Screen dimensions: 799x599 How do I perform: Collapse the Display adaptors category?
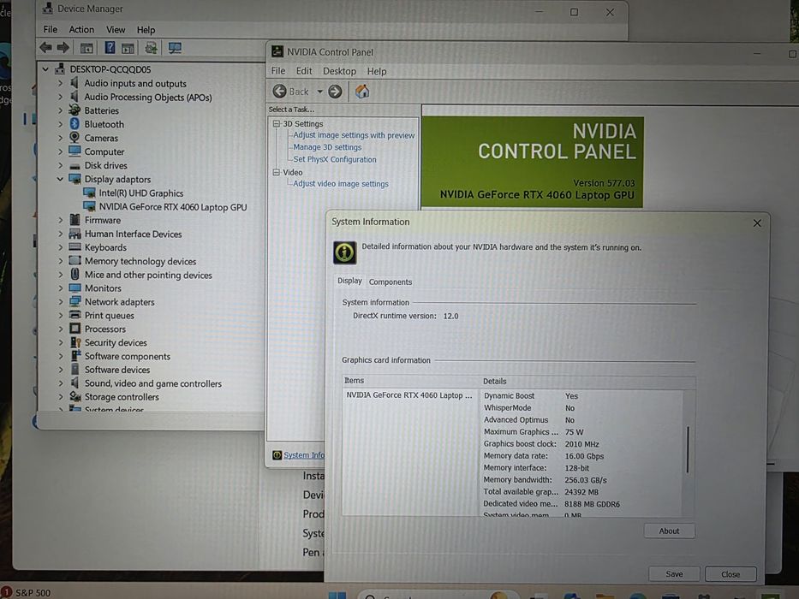(x=60, y=179)
